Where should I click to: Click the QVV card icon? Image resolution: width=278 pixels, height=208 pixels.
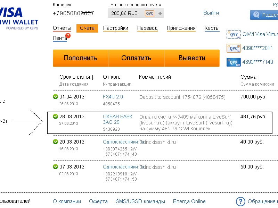[x=234, y=34]
